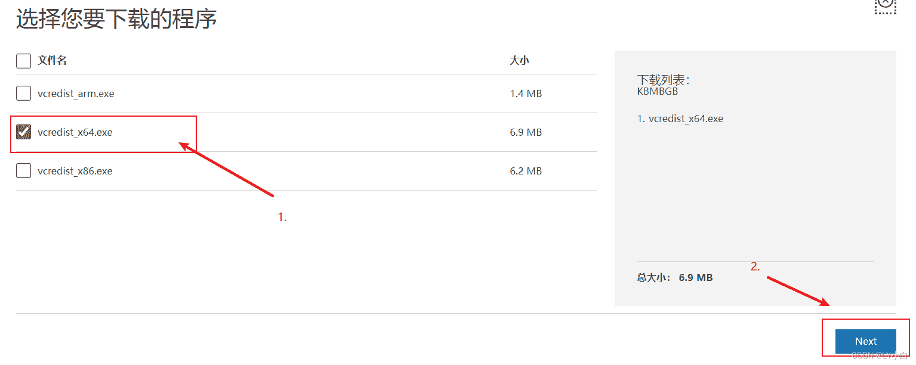Select vcredist_x64.exe entry in download list

point(680,118)
